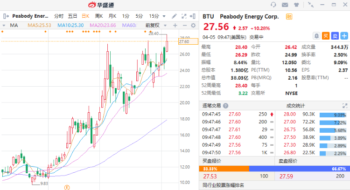Click the 27.60 price tag on chart axis

coord(188,41)
